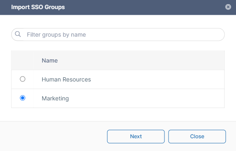Image resolution: width=236 pixels, height=151 pixels.
Task: Click the Import SSO Groups title
Action: click(x=38, y=7)
